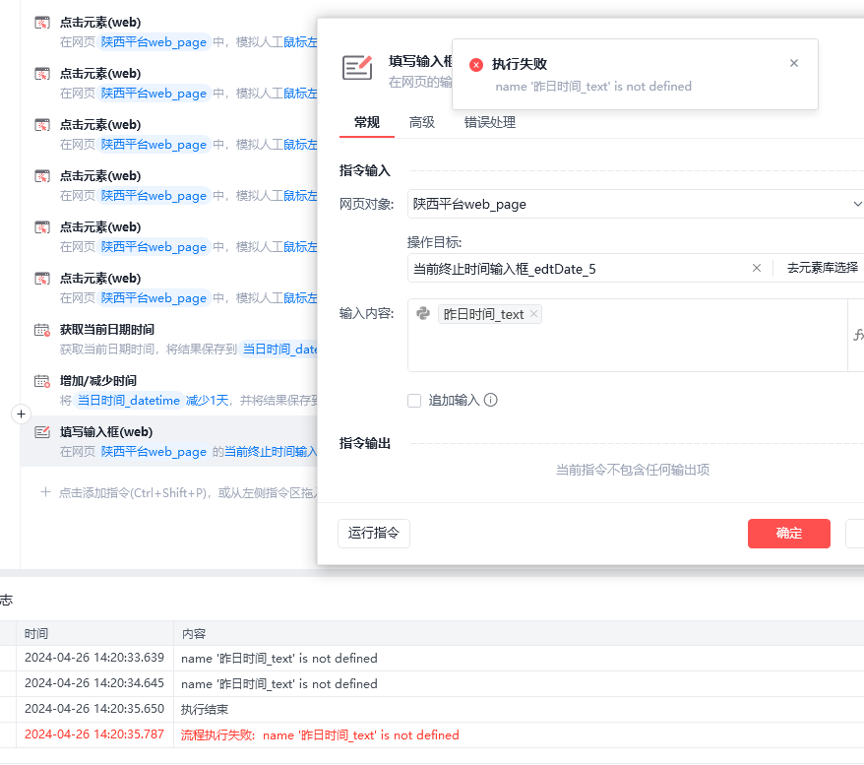Confirm with the red 确定 button
Image resolution: width=864 pixels, height=765 pixels.
pyautogui.click(x=788, y=533)
